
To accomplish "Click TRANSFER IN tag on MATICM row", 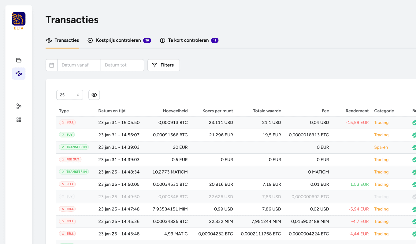I will [x=74, y=172].
